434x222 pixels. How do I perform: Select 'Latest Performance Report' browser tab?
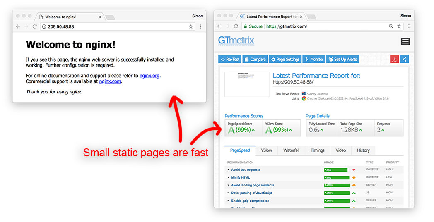(x=271, y=17)
